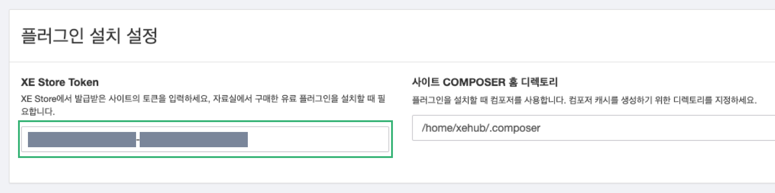Click the composer cache directory help text
The height and width of the screenshot is (193, 775).
(584, 100)
